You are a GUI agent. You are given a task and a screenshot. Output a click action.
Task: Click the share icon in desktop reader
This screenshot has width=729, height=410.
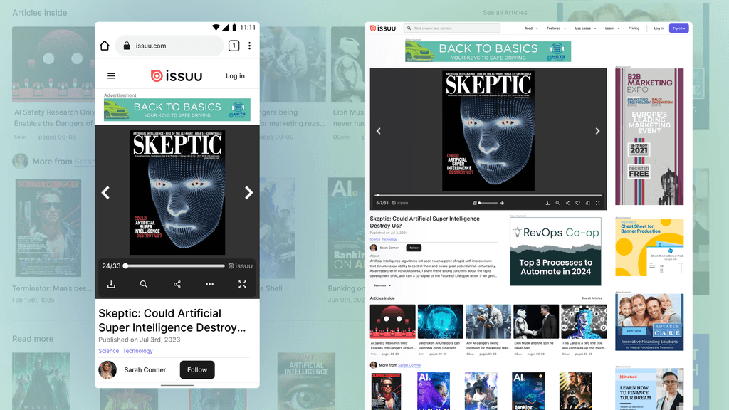[567, 203]
